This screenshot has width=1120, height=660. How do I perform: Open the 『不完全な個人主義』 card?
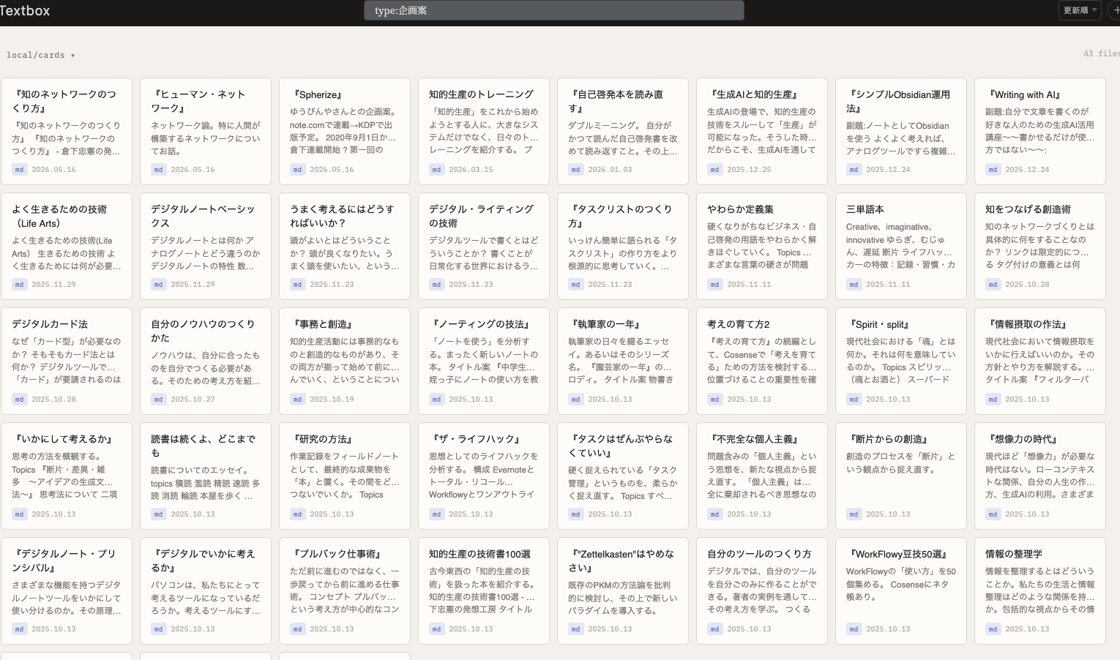762,476
